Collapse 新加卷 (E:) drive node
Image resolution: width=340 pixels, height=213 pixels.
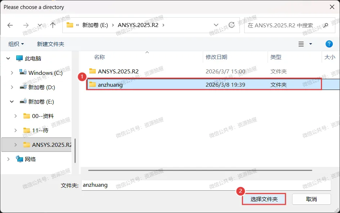[12, 101]
